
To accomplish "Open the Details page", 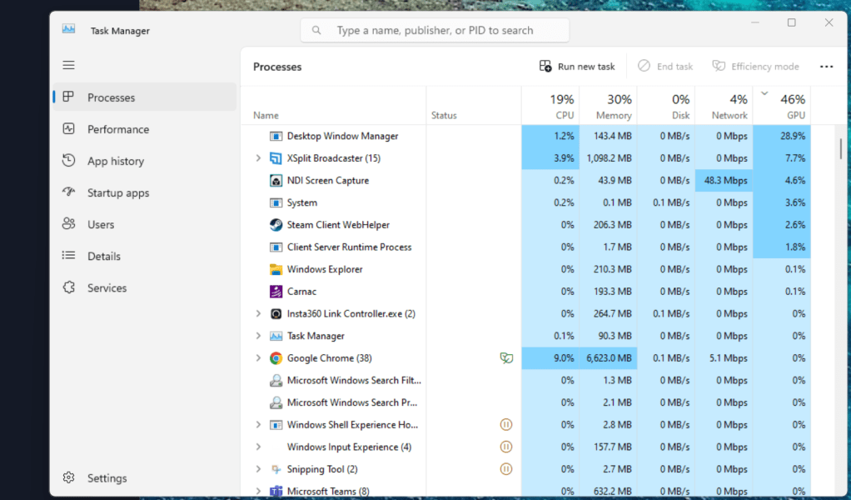I will [x=145, y=256].
